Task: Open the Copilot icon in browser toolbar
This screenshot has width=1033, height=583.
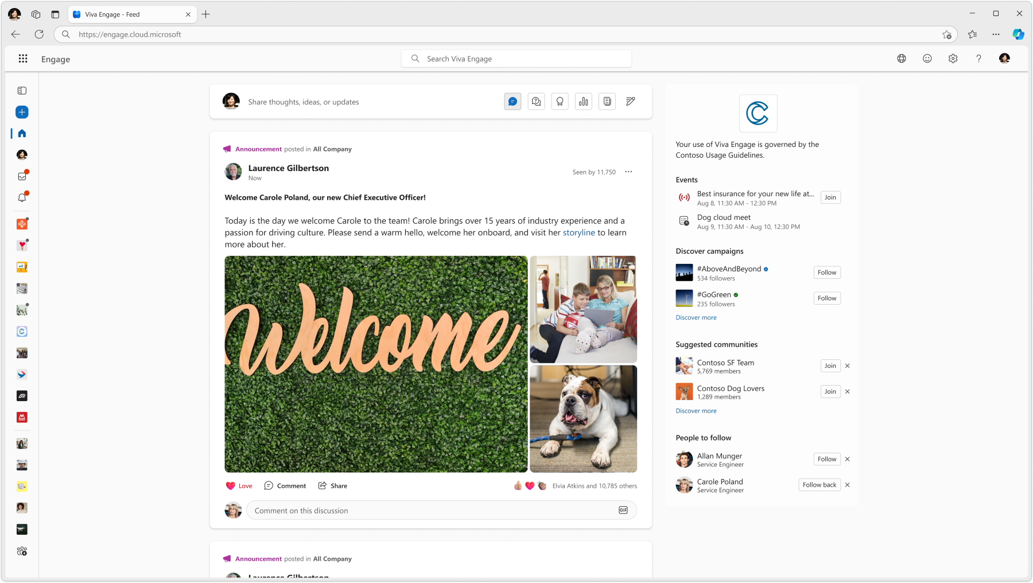Action: (1018, 34)
